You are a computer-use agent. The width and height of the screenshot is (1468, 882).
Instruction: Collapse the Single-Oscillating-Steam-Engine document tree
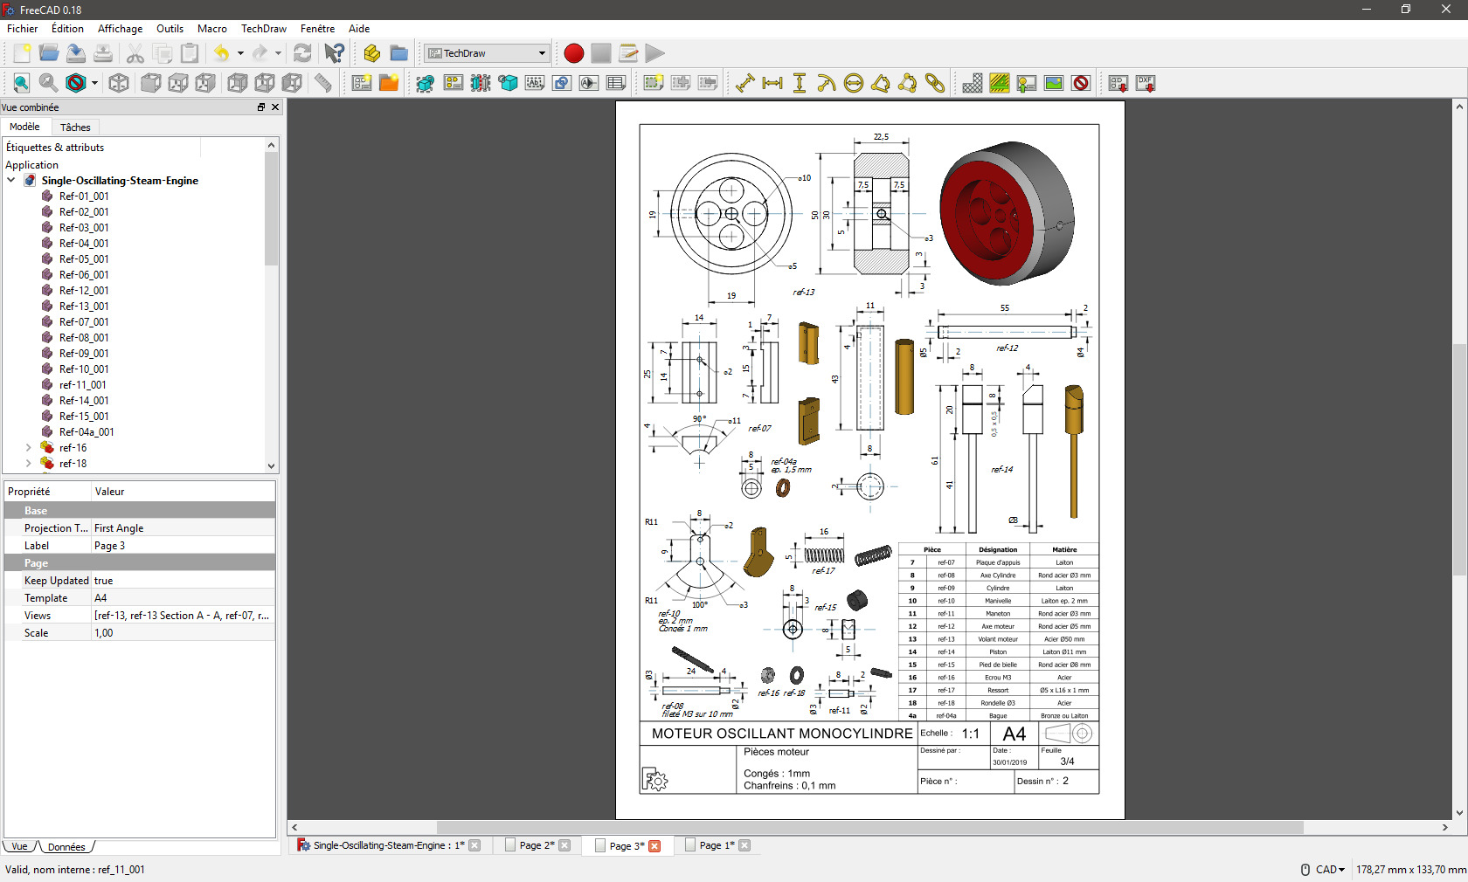coord(11,181)
